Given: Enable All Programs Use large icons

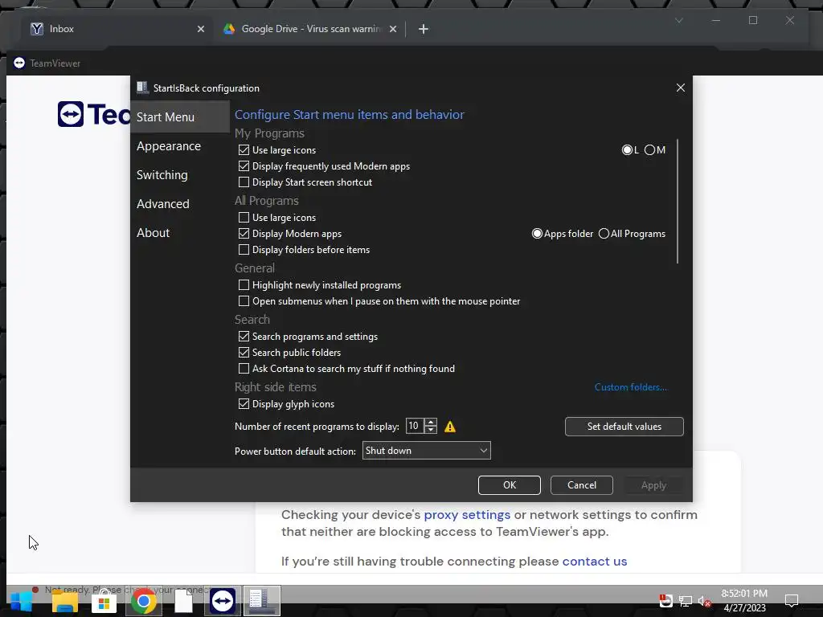Looking at the screenshot, I should [x=244, y=217].
